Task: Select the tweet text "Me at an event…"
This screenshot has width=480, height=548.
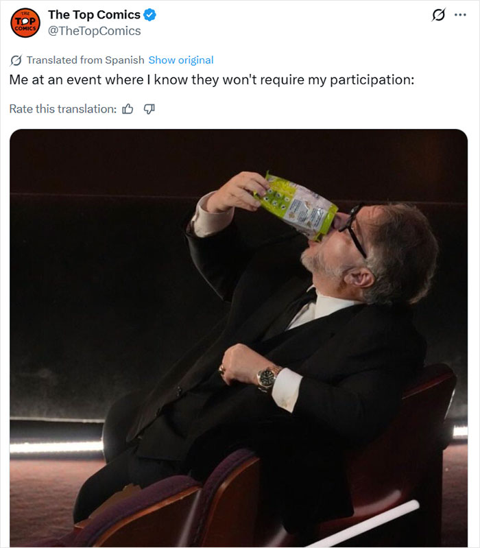Action: pos(212,80)
